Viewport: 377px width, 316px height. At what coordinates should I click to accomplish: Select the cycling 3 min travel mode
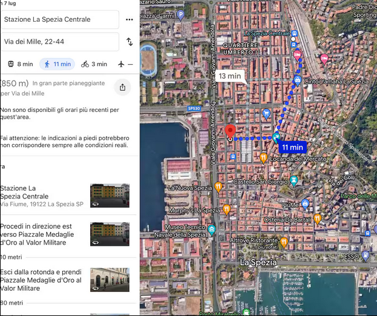point(94,64)
